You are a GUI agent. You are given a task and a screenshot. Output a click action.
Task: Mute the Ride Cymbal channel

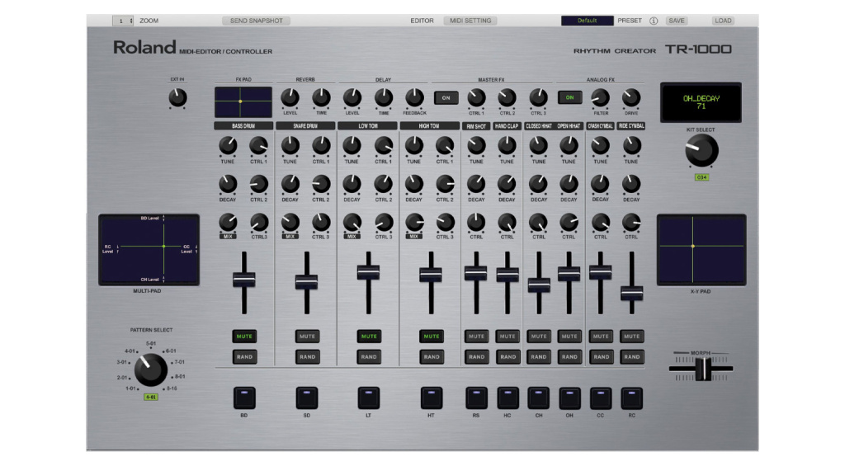click(x=631, y=337)
